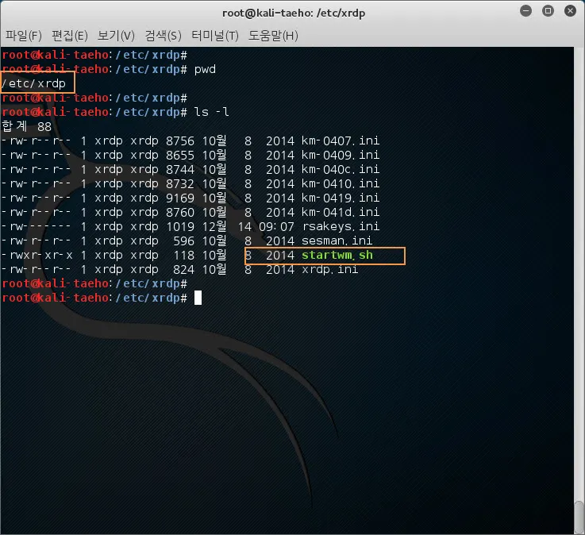Minimize the terminal window

525,11
